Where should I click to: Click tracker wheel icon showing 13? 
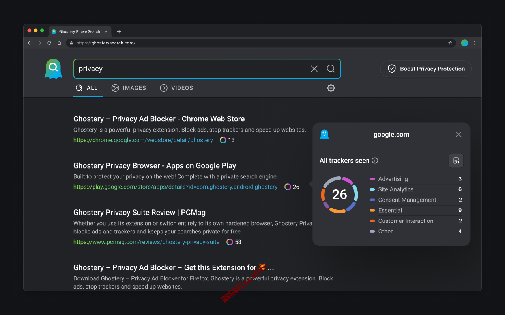point(223,140)
